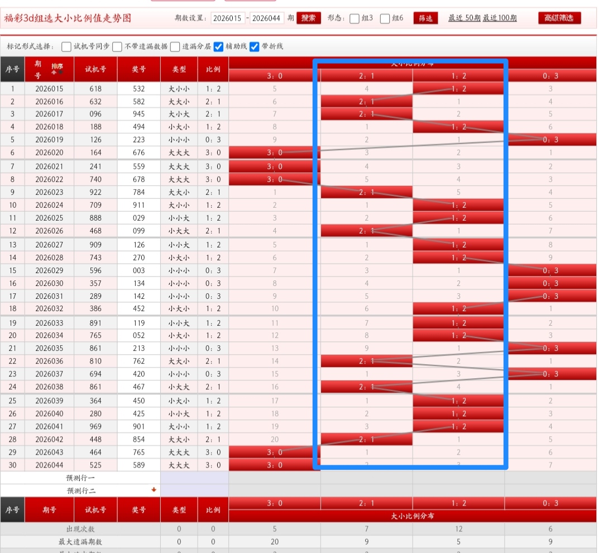Click the highlighted 2:1 cell in row 2026016
This screenshot has width=603, height=553.
click(x=366, y=101)
